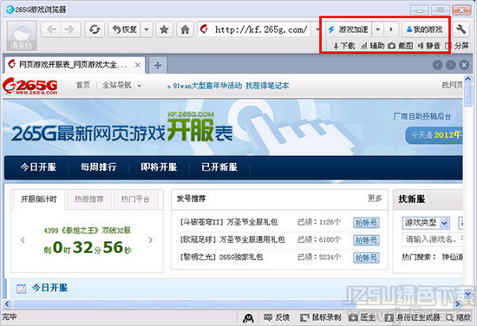This screenshot has height=326, width=477.
Task: Select the 热游推荐 tab
Action: [88, 199]
